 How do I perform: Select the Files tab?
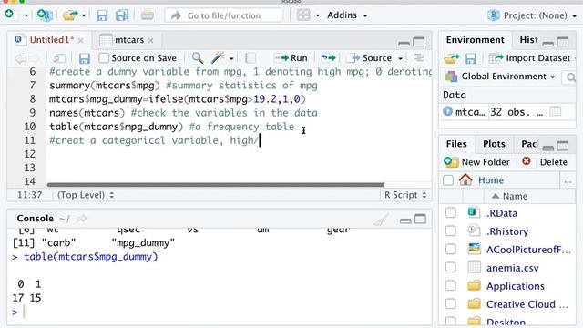(x=456, y=144)
